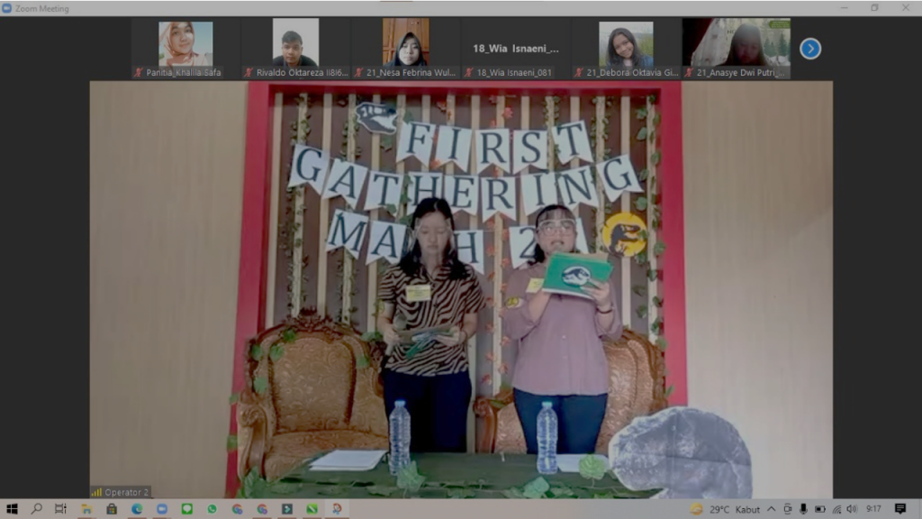Viewport: 922px width, 519px height.
Task: Select the 18_Wia Isnaeni participant tile
Action: coord(516,49)
